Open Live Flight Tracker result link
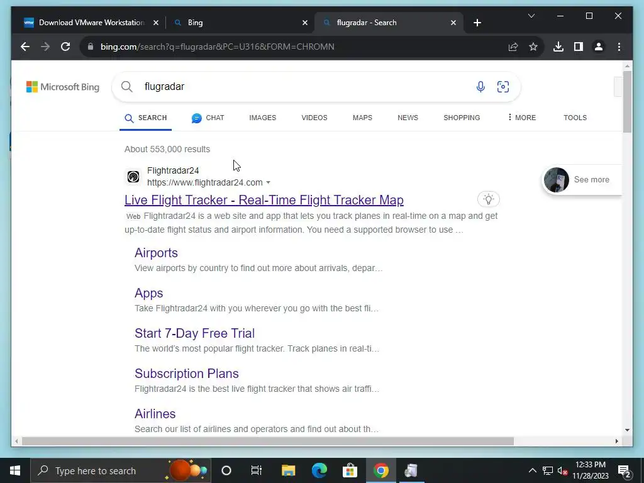 pos(264,200)
